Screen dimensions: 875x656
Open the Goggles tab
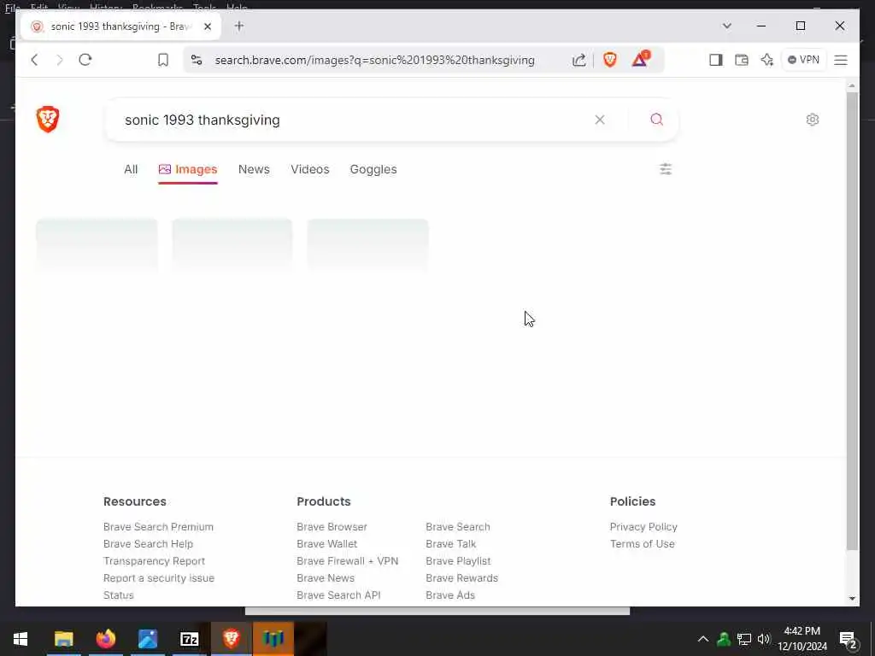[x=373, y=169]
